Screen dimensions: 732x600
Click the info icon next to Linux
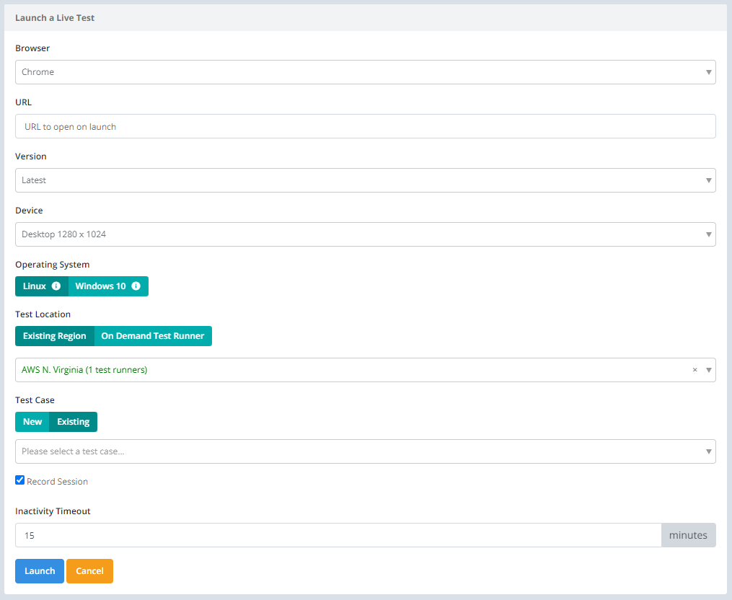[56, 286]
